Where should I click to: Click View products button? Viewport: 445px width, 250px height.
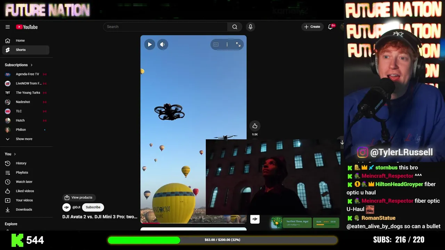tap(79, 198)
